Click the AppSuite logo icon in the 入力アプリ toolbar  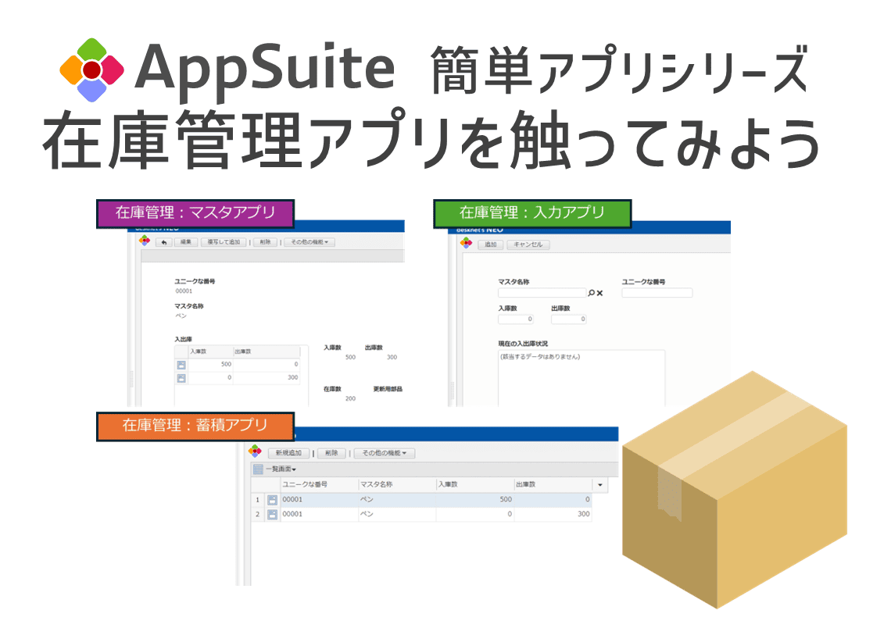pos(467,241)
